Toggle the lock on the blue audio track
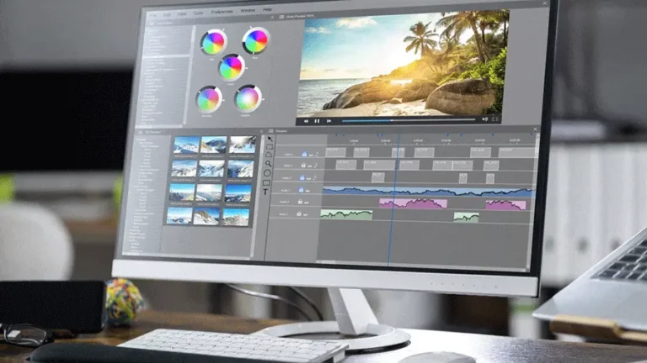The image size is (647, 363). 299,190
